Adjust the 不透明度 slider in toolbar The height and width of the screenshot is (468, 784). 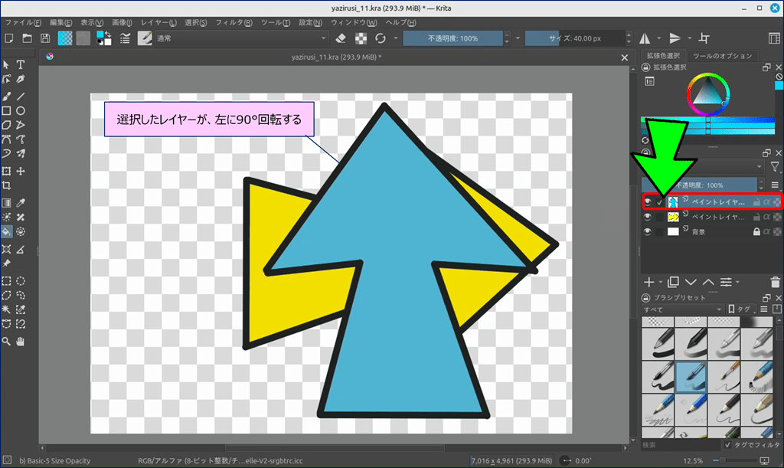click(x=452, y=38)
